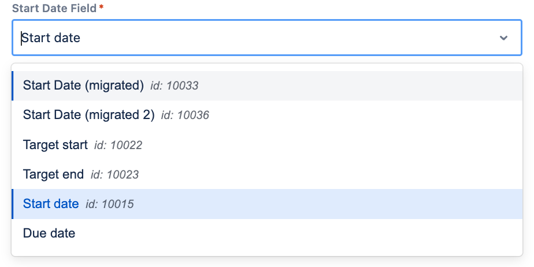Screen dimensions: 534x267
Task: Click the "id: 10033" text
Action: 174,86
